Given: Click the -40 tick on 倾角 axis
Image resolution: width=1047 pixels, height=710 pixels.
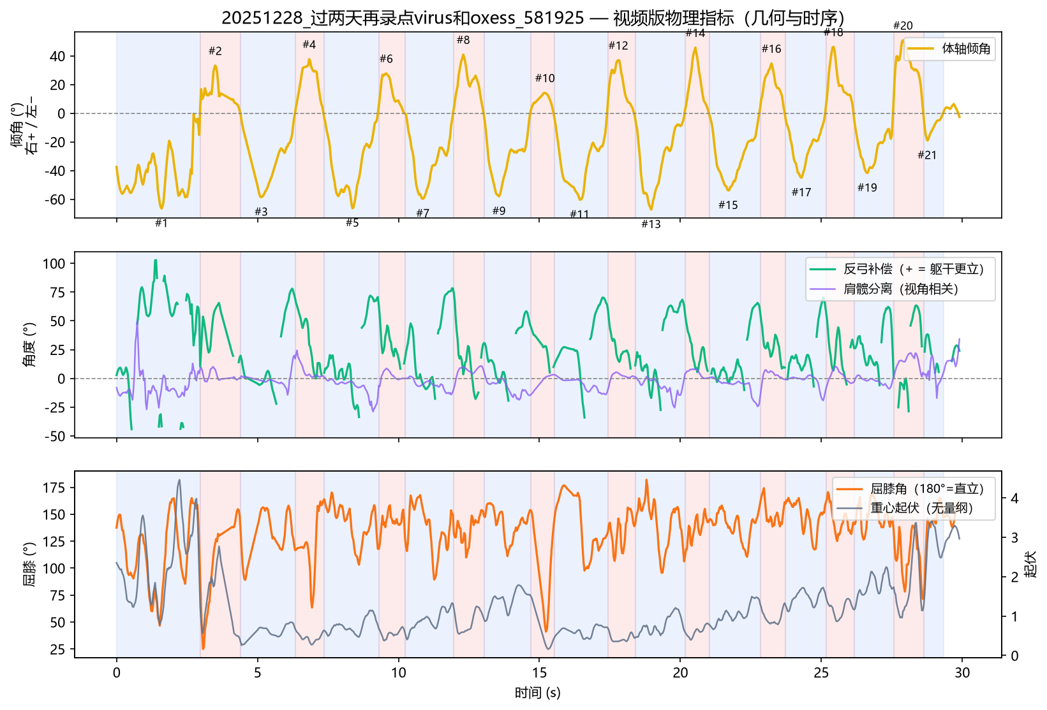Looking at the screenshot, I should pyautogui.click(x=55, y=171).
